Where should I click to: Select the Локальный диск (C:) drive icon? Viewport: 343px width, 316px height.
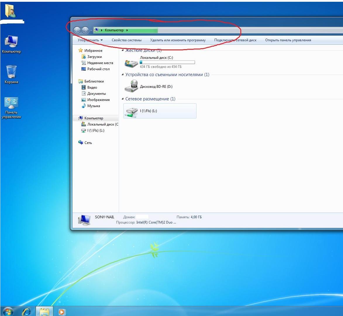tap(131, 63)
